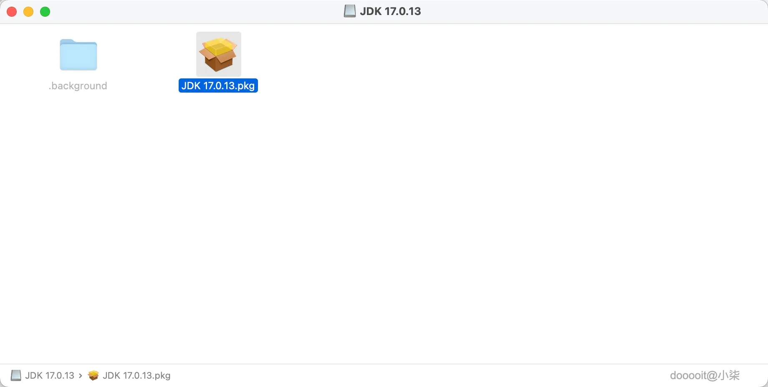Screen dimensions: 768x387
Task: Maximize the window with the green button
Action: click(45, 12)
